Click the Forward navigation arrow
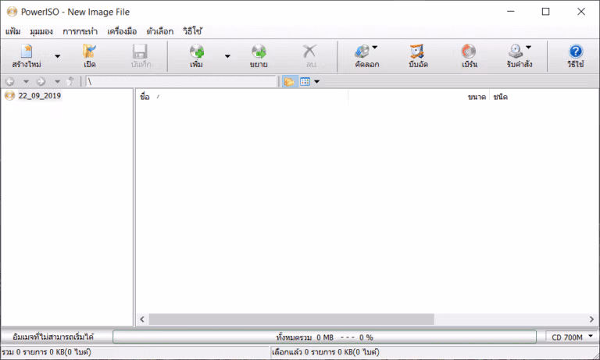 click(41, 81)
